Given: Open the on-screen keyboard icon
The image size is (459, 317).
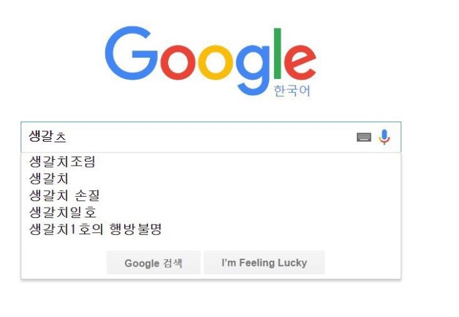Looking at the screenshot, I should click(364, 137).
